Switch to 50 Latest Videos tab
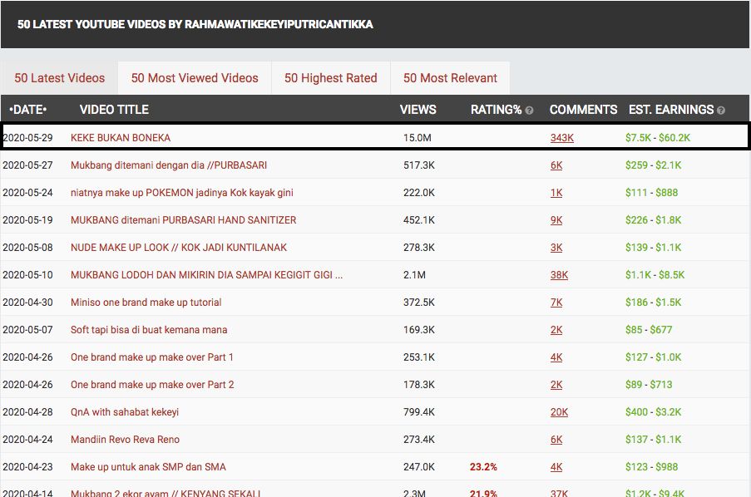751x497 pixels. [x=60, y=78]
